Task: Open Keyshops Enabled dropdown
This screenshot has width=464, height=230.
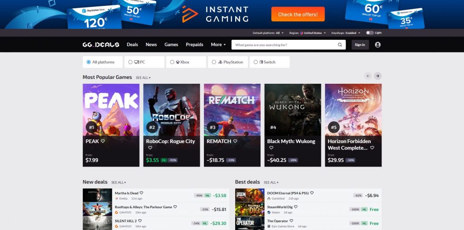Action: (x=346, y=33)
